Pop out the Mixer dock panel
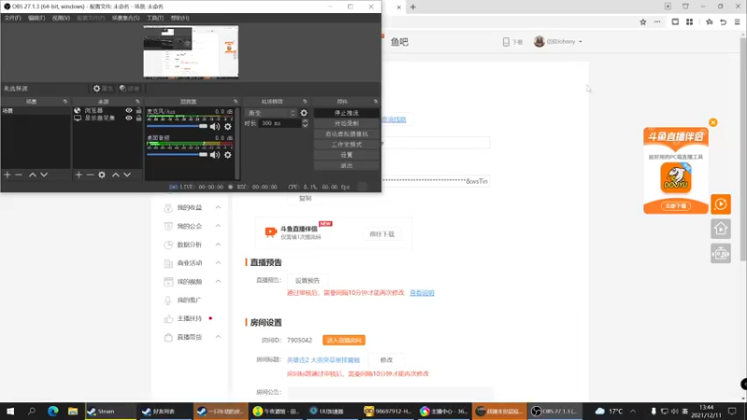Image resolution: width=747 pixels, height=420 pixels. pos(235,102)
